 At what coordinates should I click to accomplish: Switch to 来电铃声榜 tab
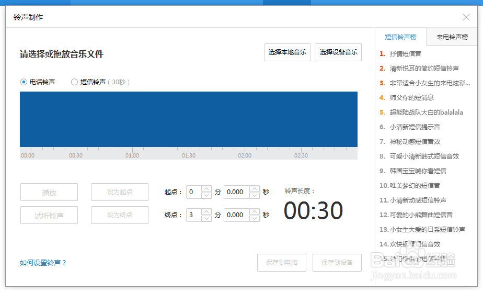point(452,37)
